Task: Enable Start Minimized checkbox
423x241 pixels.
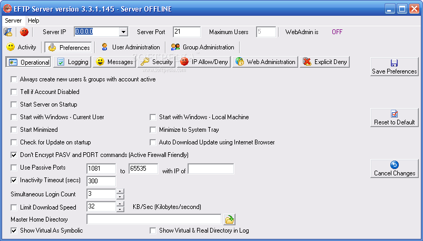Action: (x=14, y=130)
